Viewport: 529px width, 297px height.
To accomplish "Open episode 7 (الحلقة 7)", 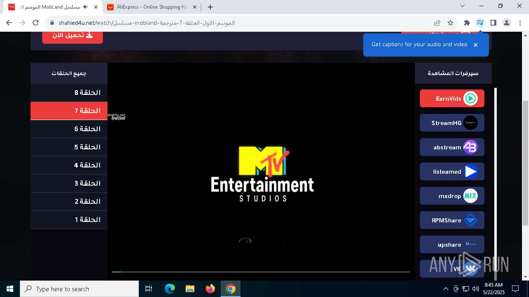I will click(x=69, y=111).
